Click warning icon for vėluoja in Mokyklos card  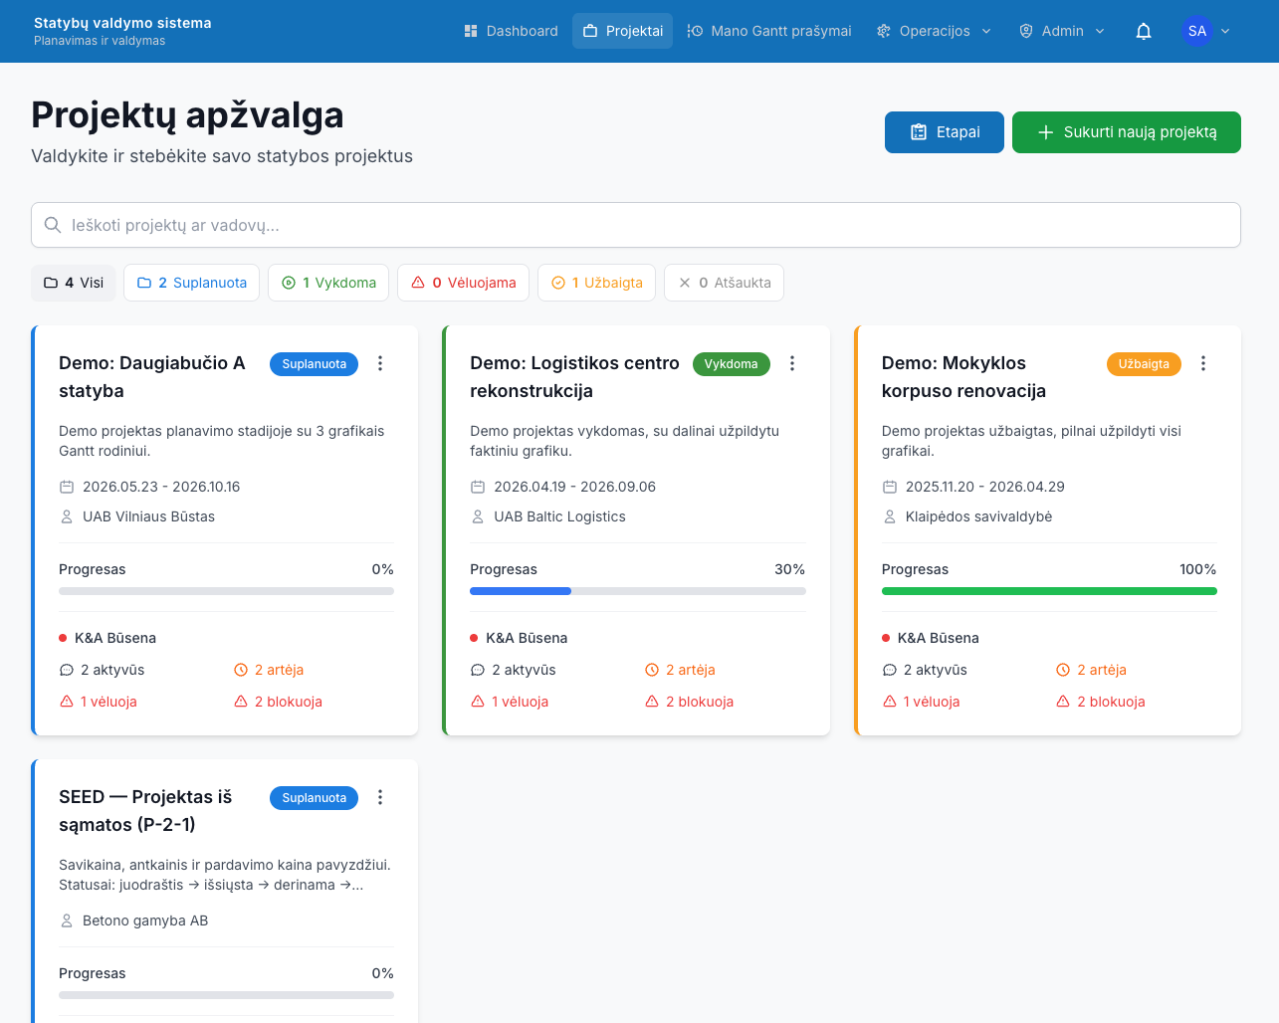(890, 702)
